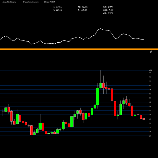Click the 58 price axis label
This screenshot has width=158, height=158.
pyautogui.click(x=150, y=106)
